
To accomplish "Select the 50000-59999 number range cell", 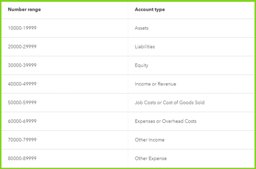I will click(x=22, y=103).
